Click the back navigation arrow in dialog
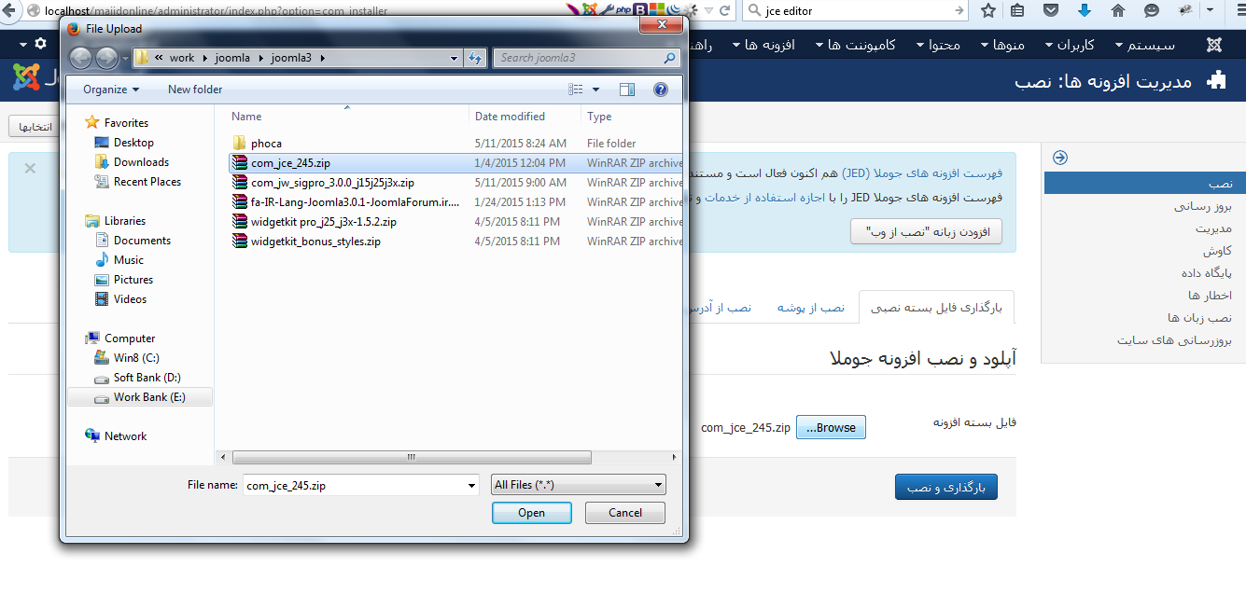This screenshot has height=594, width=1246. (x=81, y=58)
